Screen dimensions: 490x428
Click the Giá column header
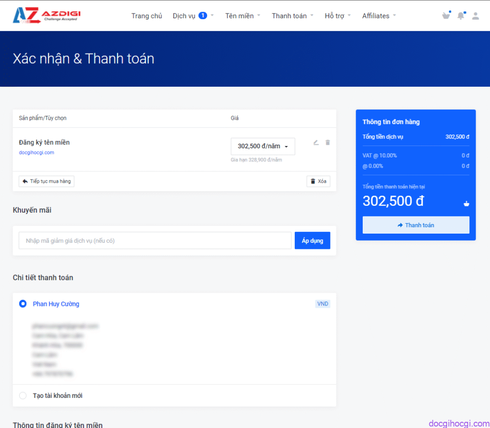(x=234, y=118)
